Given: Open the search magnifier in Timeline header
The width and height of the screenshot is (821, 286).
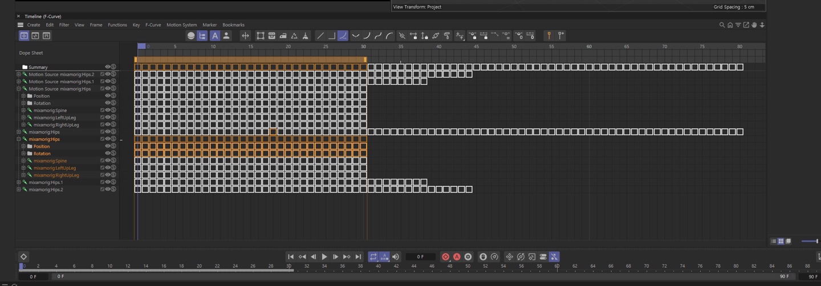Looking at the screenshot, I should 722,25.
